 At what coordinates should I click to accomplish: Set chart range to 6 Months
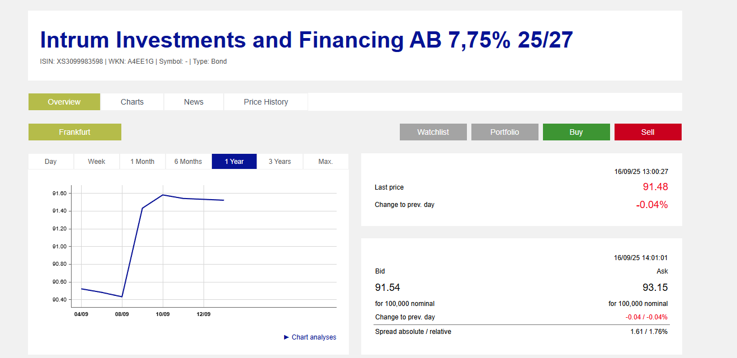tap(188, 162)
